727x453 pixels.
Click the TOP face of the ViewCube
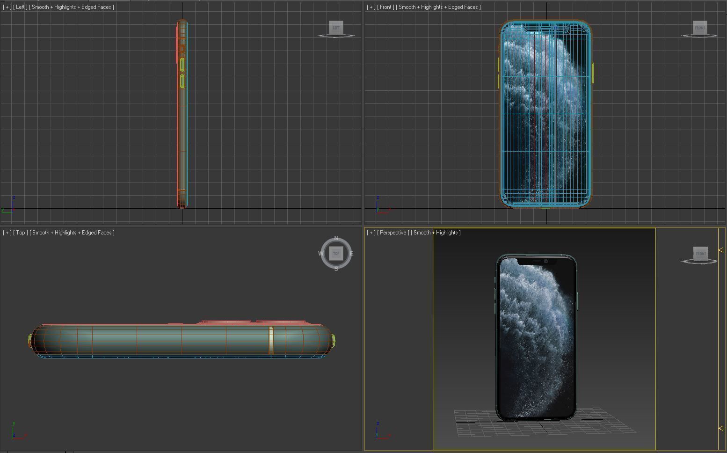pos(336,253)
